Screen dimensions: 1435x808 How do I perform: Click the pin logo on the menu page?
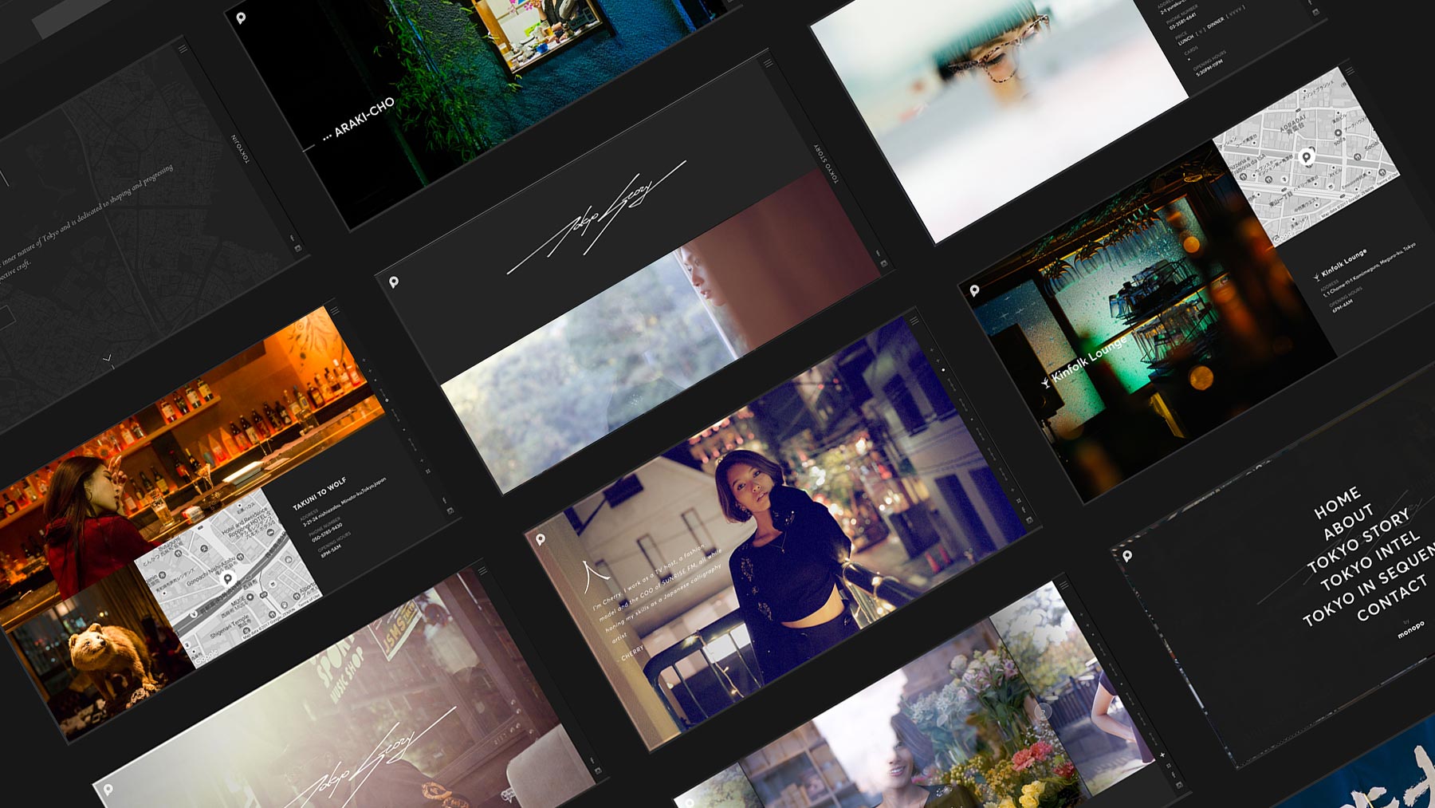[1127, 556]
